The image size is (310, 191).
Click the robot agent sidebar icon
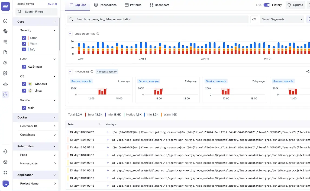tap(5, 84)
